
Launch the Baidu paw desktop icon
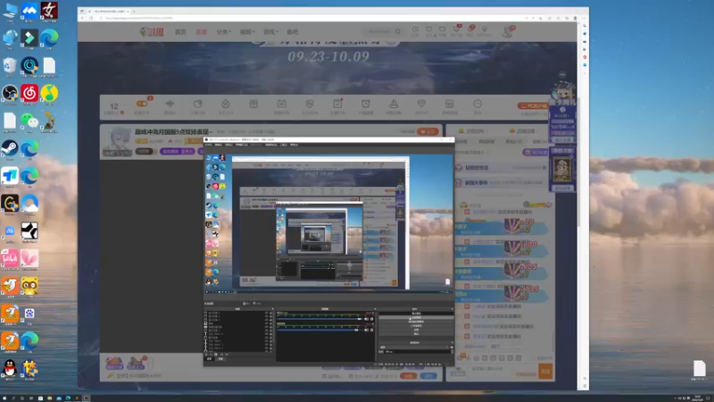(x=29, y=314)
